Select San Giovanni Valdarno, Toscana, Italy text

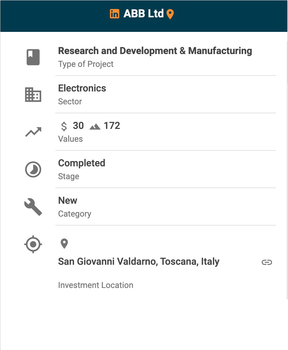(x=138, y=261)
